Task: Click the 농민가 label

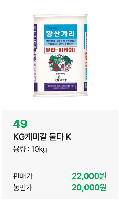Action: [x=23, y=188]
